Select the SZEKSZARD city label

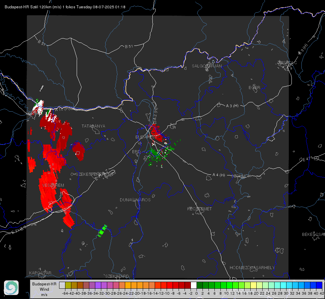[117, 276]
